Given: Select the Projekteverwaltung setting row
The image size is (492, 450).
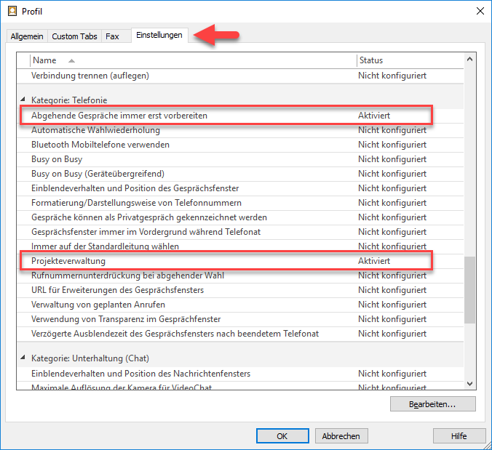Looking at the screenshot, I should [69, 261].
